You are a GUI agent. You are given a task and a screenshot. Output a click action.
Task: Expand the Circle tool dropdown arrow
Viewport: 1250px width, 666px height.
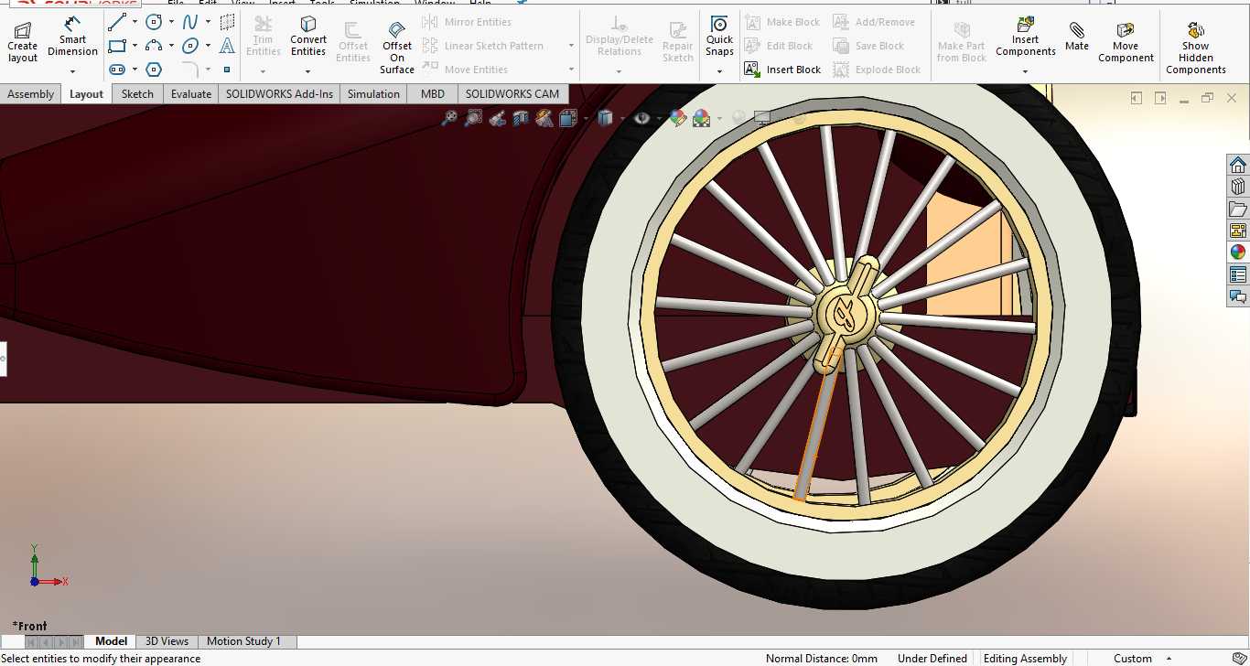[x=171, y=22]
